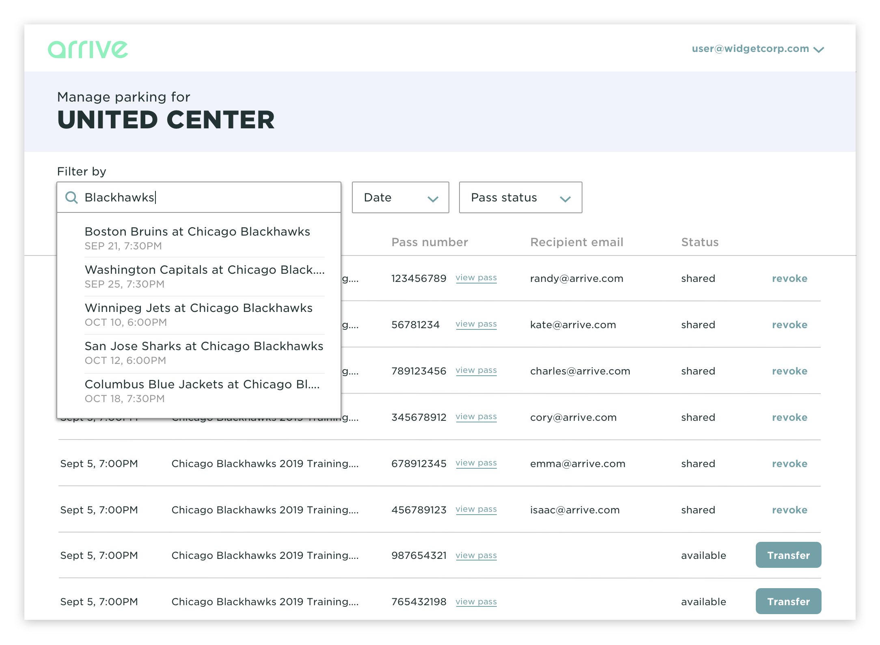880x645 pixels.
Task: Click the Recipient email column header
Action: pos(577,242)
